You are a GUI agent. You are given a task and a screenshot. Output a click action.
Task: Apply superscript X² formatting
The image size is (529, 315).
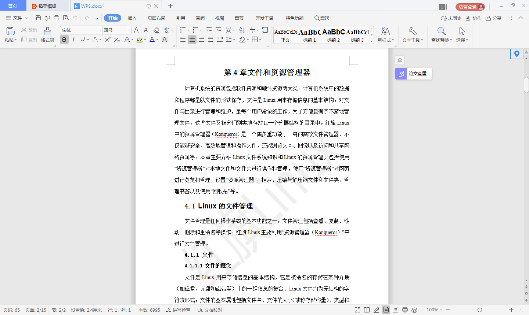point(107,40)
